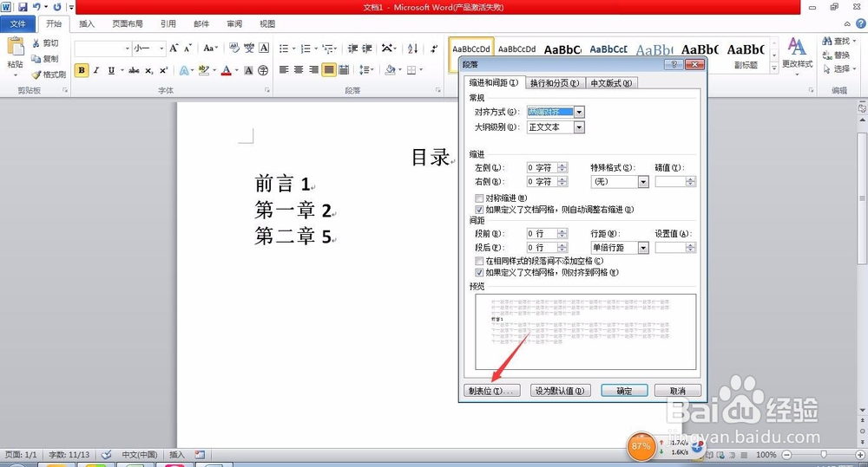This screenshot has width=868, height=467.
Task: Click the spacing before (段前) input field
Action: pyautogui.click(x=542, y=234)
